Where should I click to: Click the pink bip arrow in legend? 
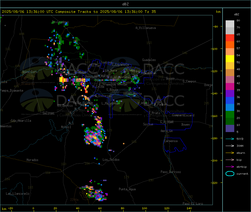pos(230,160)
